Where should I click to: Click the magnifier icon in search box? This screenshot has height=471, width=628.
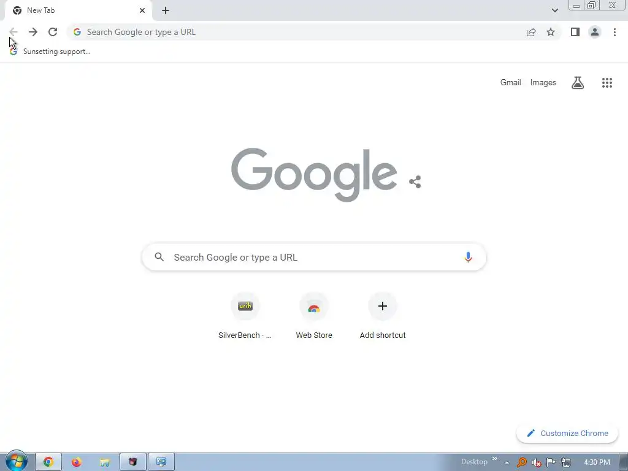[x=159, y=257]
